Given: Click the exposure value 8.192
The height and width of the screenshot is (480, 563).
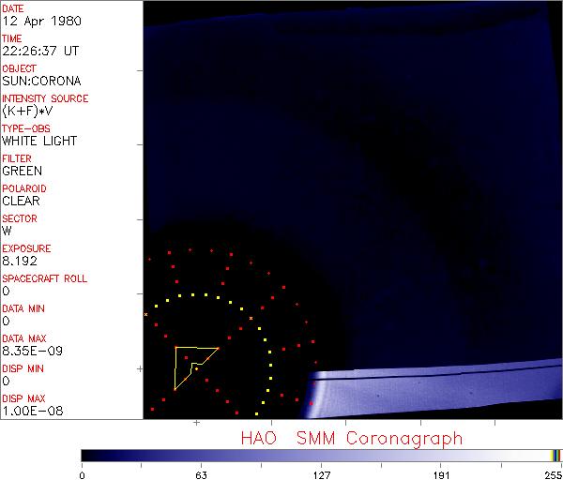Looking at the screenshot, I should click(x=21, y=261).
